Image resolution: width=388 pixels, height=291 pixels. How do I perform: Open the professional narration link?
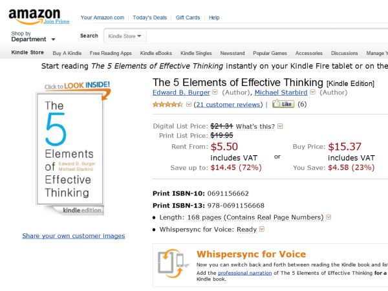(x=244, y=274)
